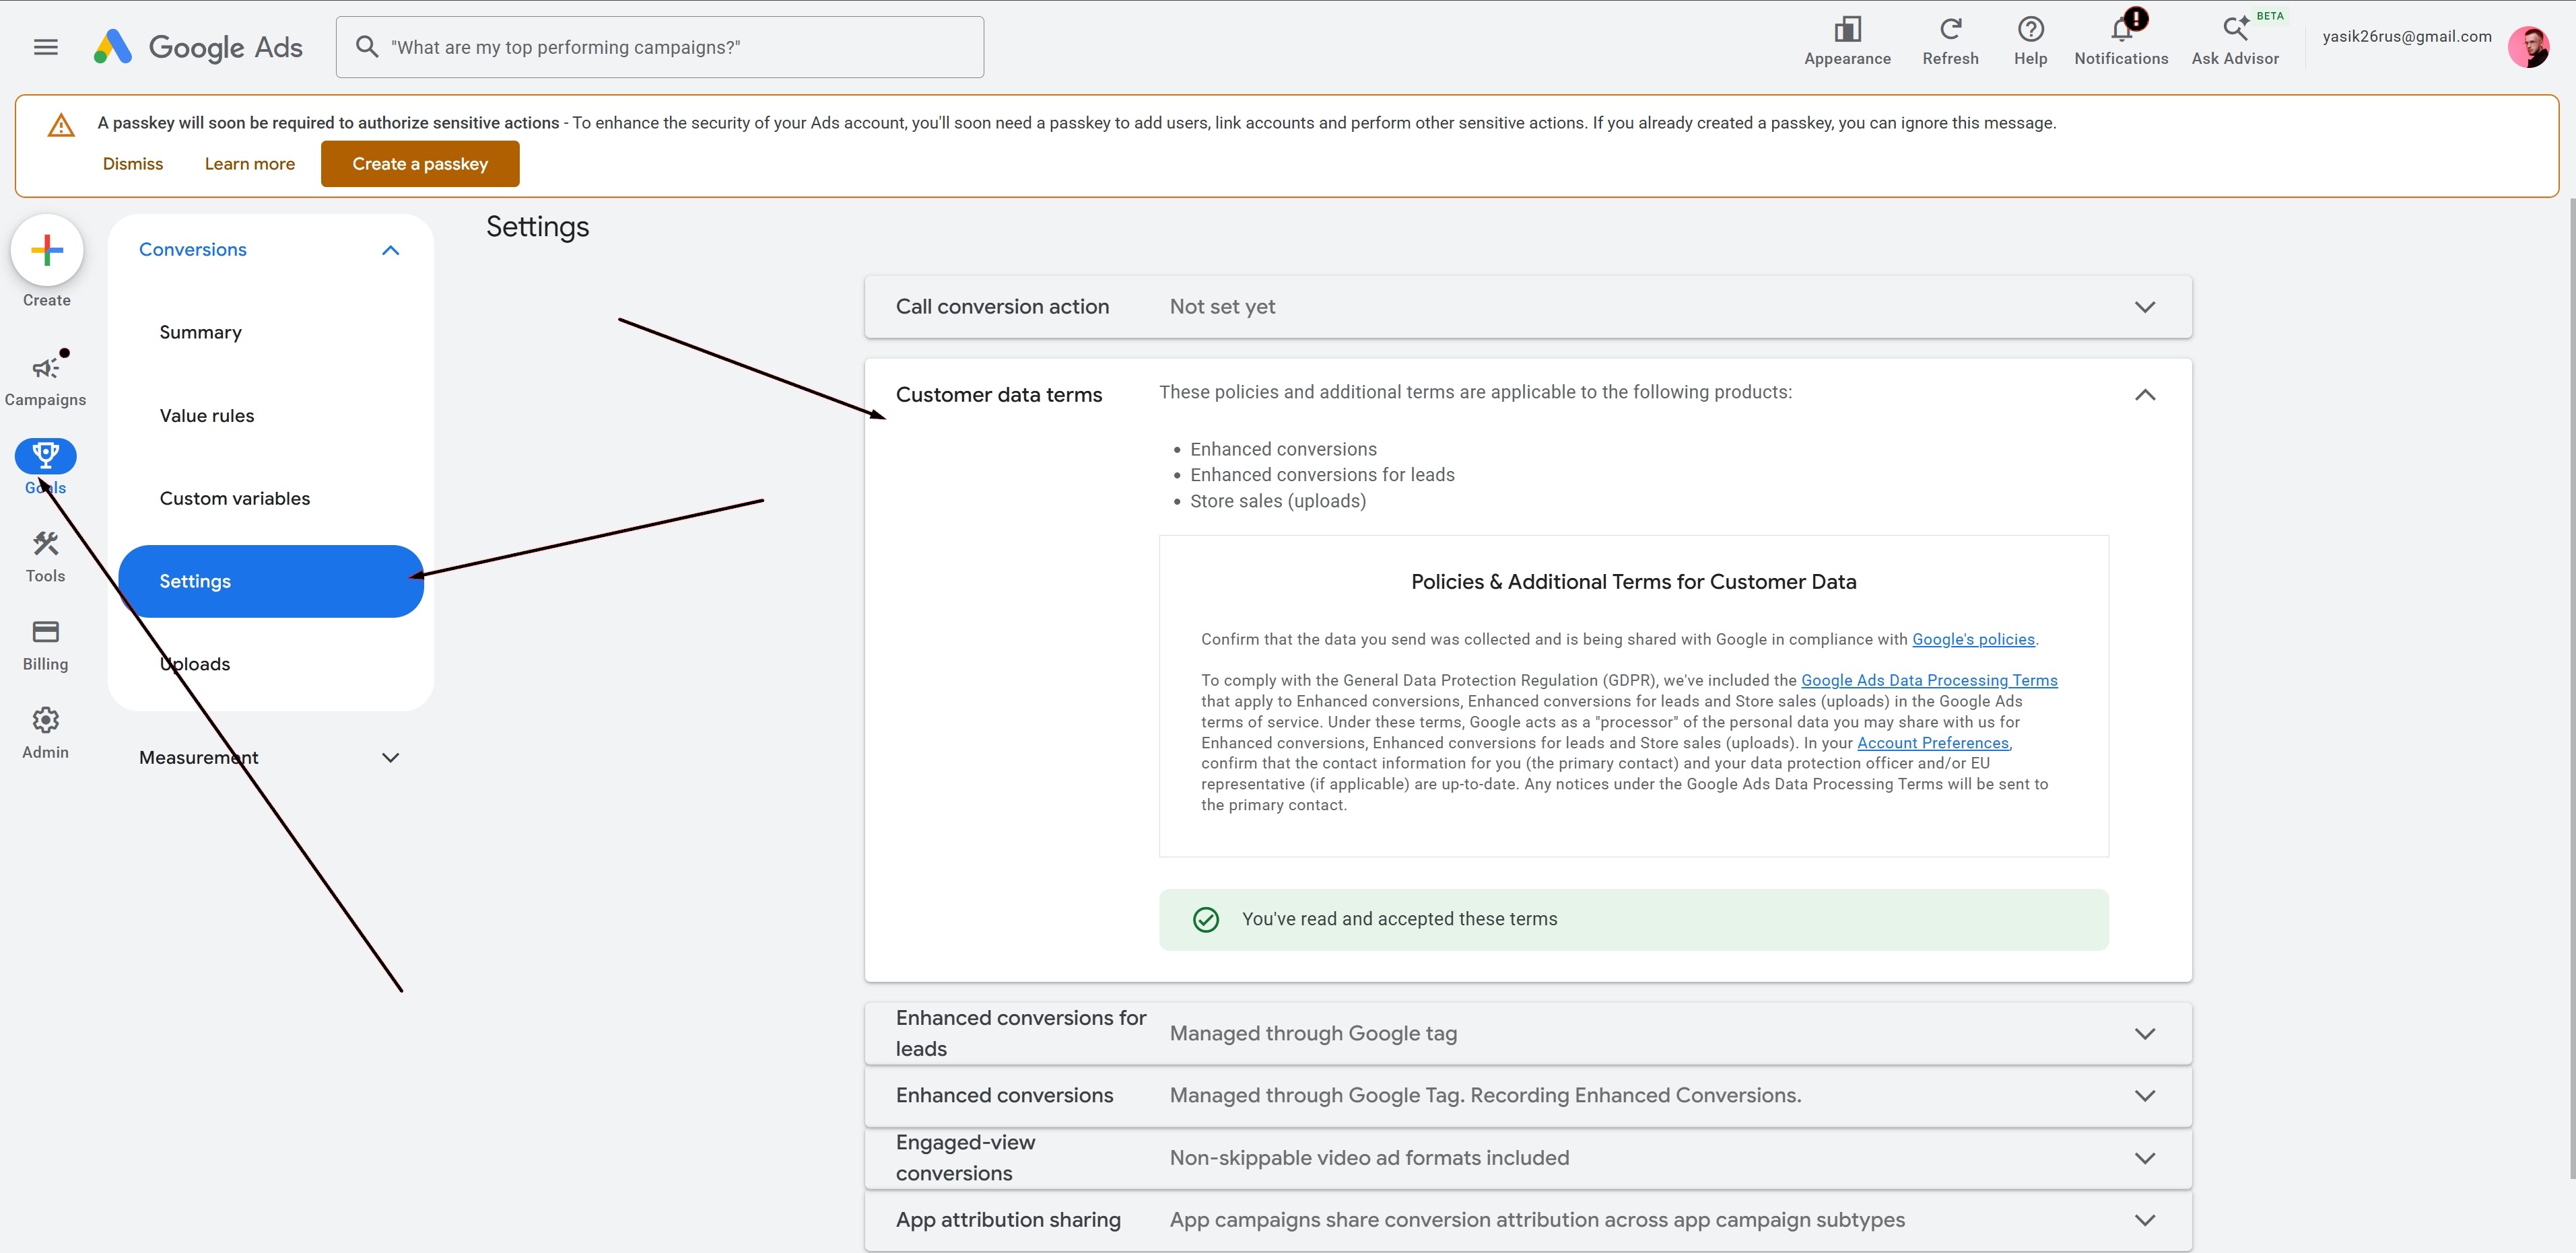Image resolution: width=2576 pixels, height=1253 pixels.
Task: Click 'Store sales (uploads)' bullet
Action: coord(1277,501)
